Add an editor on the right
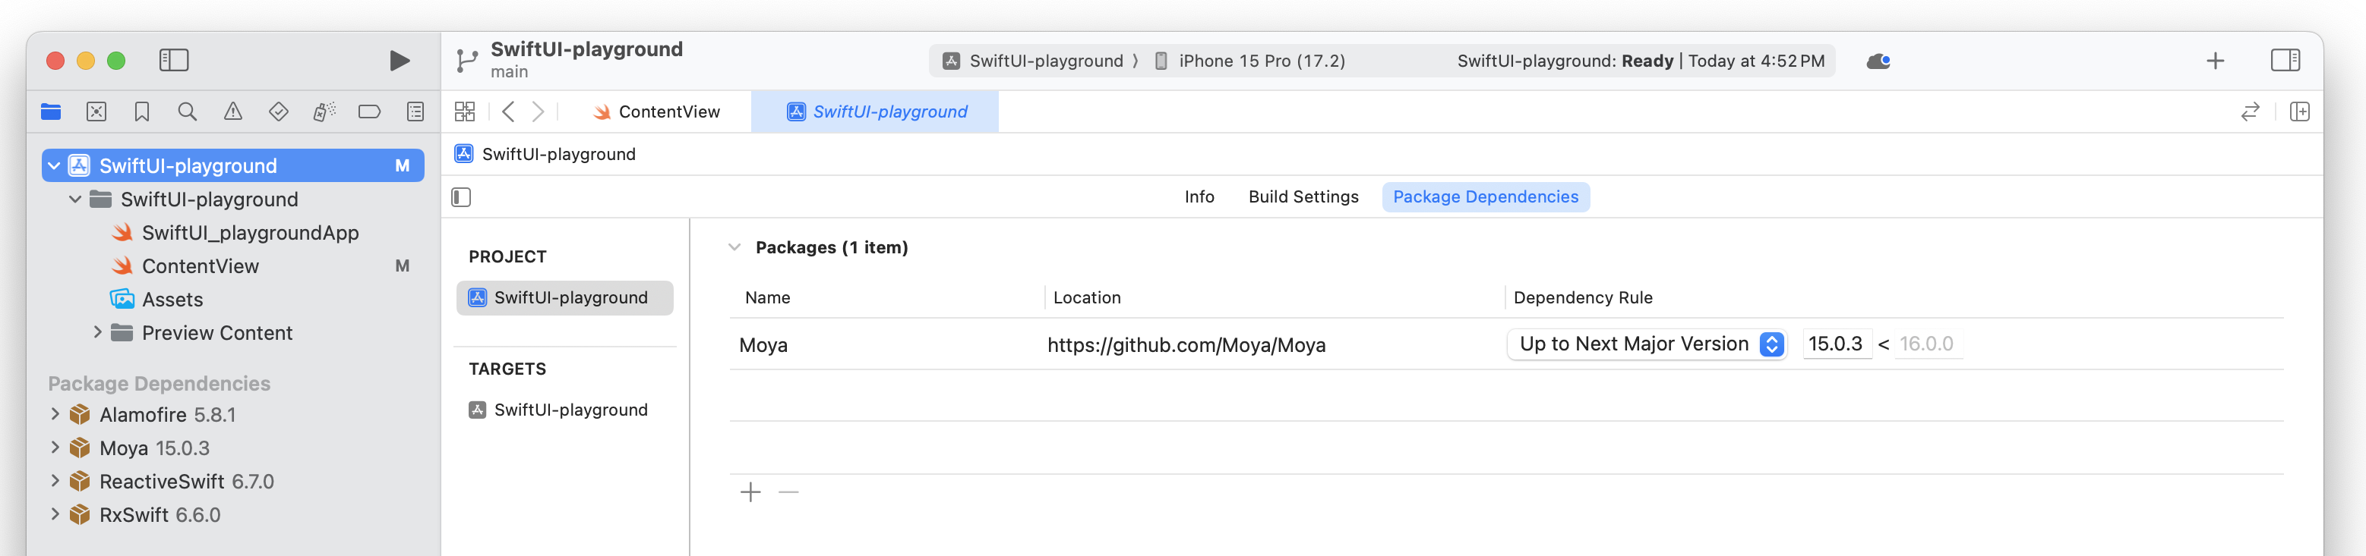 pos(2300,112)
